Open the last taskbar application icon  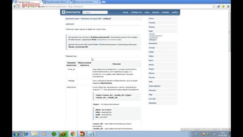pos(92,134)
